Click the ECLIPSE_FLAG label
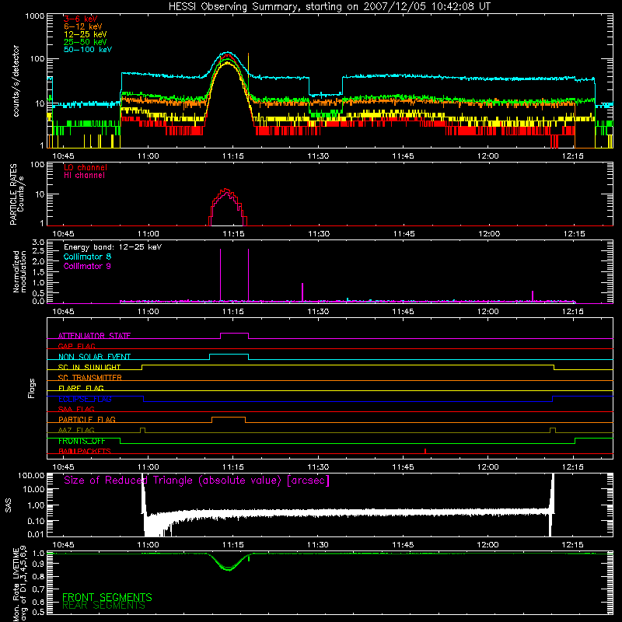 (x=85, y=399)
